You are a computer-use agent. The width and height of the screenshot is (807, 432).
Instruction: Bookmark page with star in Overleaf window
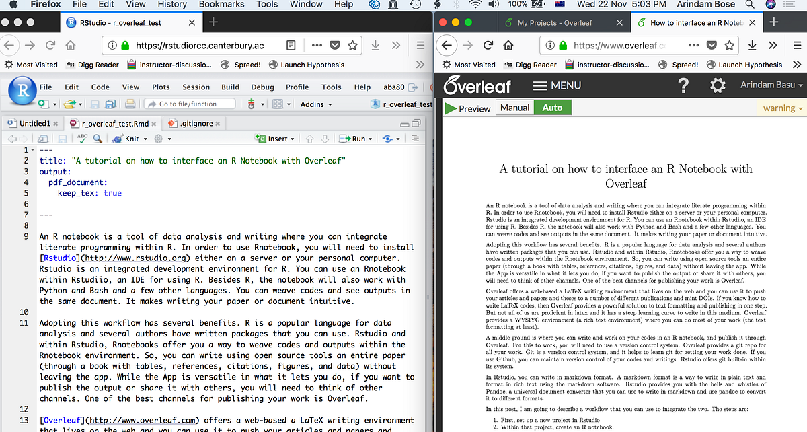[730, 46]
